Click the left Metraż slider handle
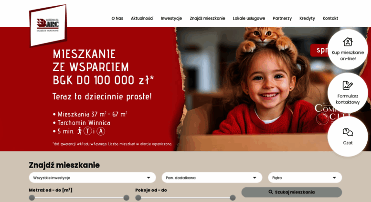 click(x=32, y=198)
